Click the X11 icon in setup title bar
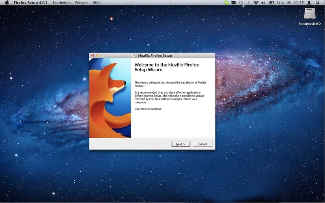The image size is (325, 203). coord(135,56)
